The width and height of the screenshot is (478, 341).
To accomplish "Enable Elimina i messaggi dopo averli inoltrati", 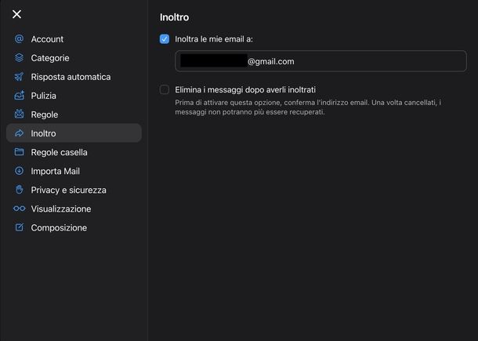I will (x=165, y=89).
